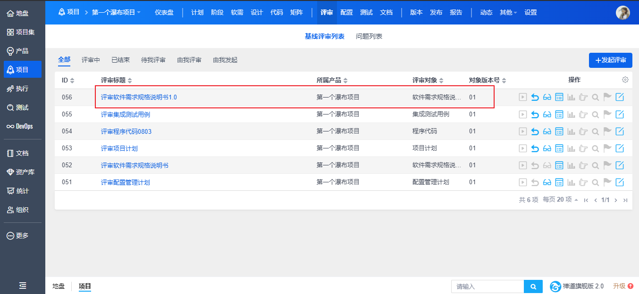Viewport: 639px width, 294px height.
Task: Click the 升级 upgrade link
Action: coord(623,286)
